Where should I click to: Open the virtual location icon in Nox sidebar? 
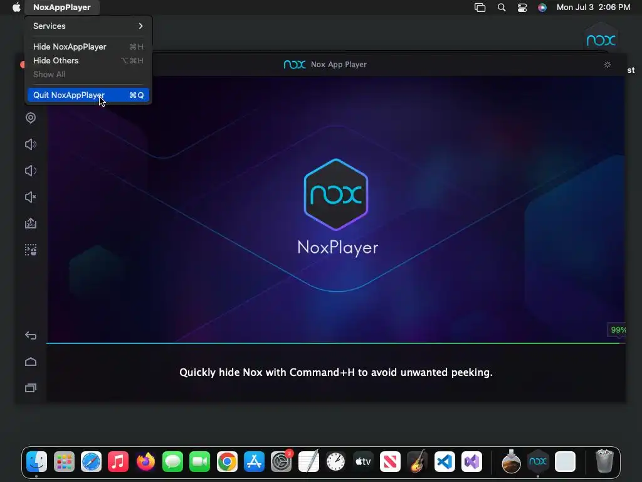click(31, 118)
